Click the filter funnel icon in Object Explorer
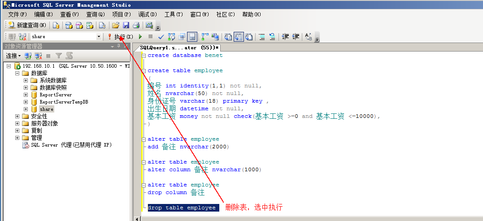Viewport: 483px width, 221px height. coord(58,56)
